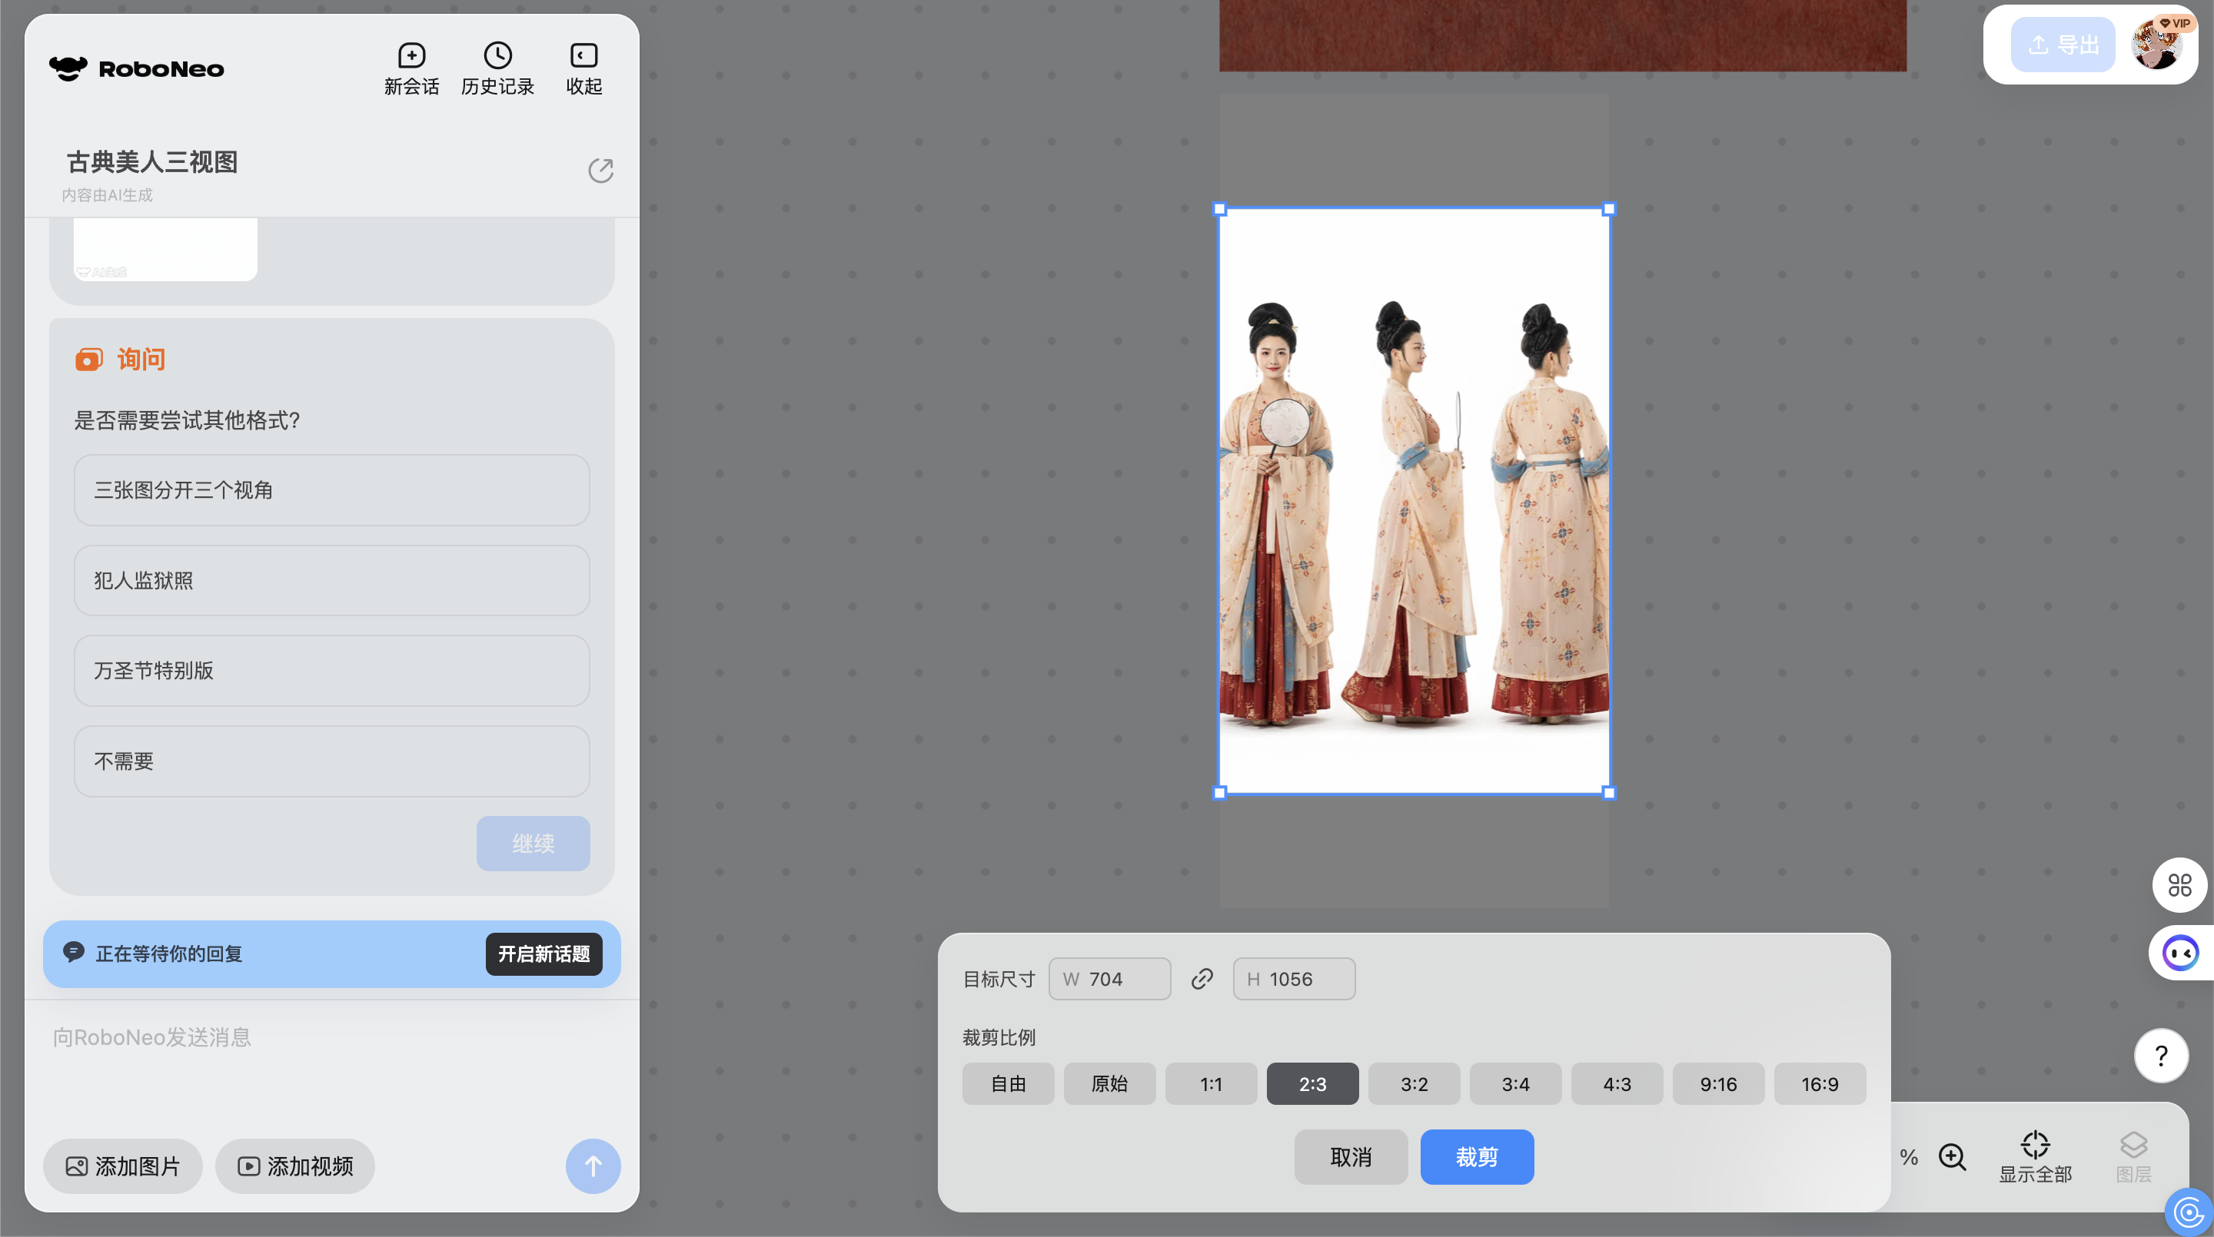Image resolution: width=2214 pixels, height=1237 pixels.
Task: Select the 2:3 crop ratio
Action: point(1311,1084)
